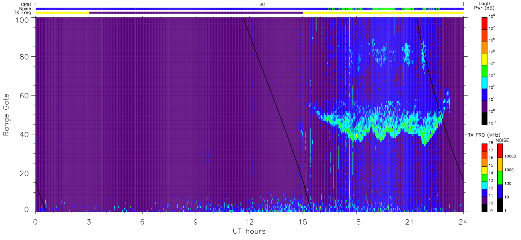
Task: Click the 'Range Gate' y-axis title
Action: [x=6, y=115]
